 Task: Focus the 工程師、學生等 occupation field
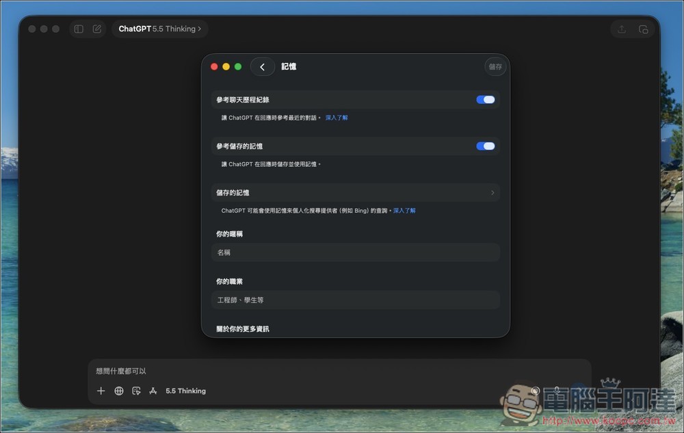coord(356,300)
